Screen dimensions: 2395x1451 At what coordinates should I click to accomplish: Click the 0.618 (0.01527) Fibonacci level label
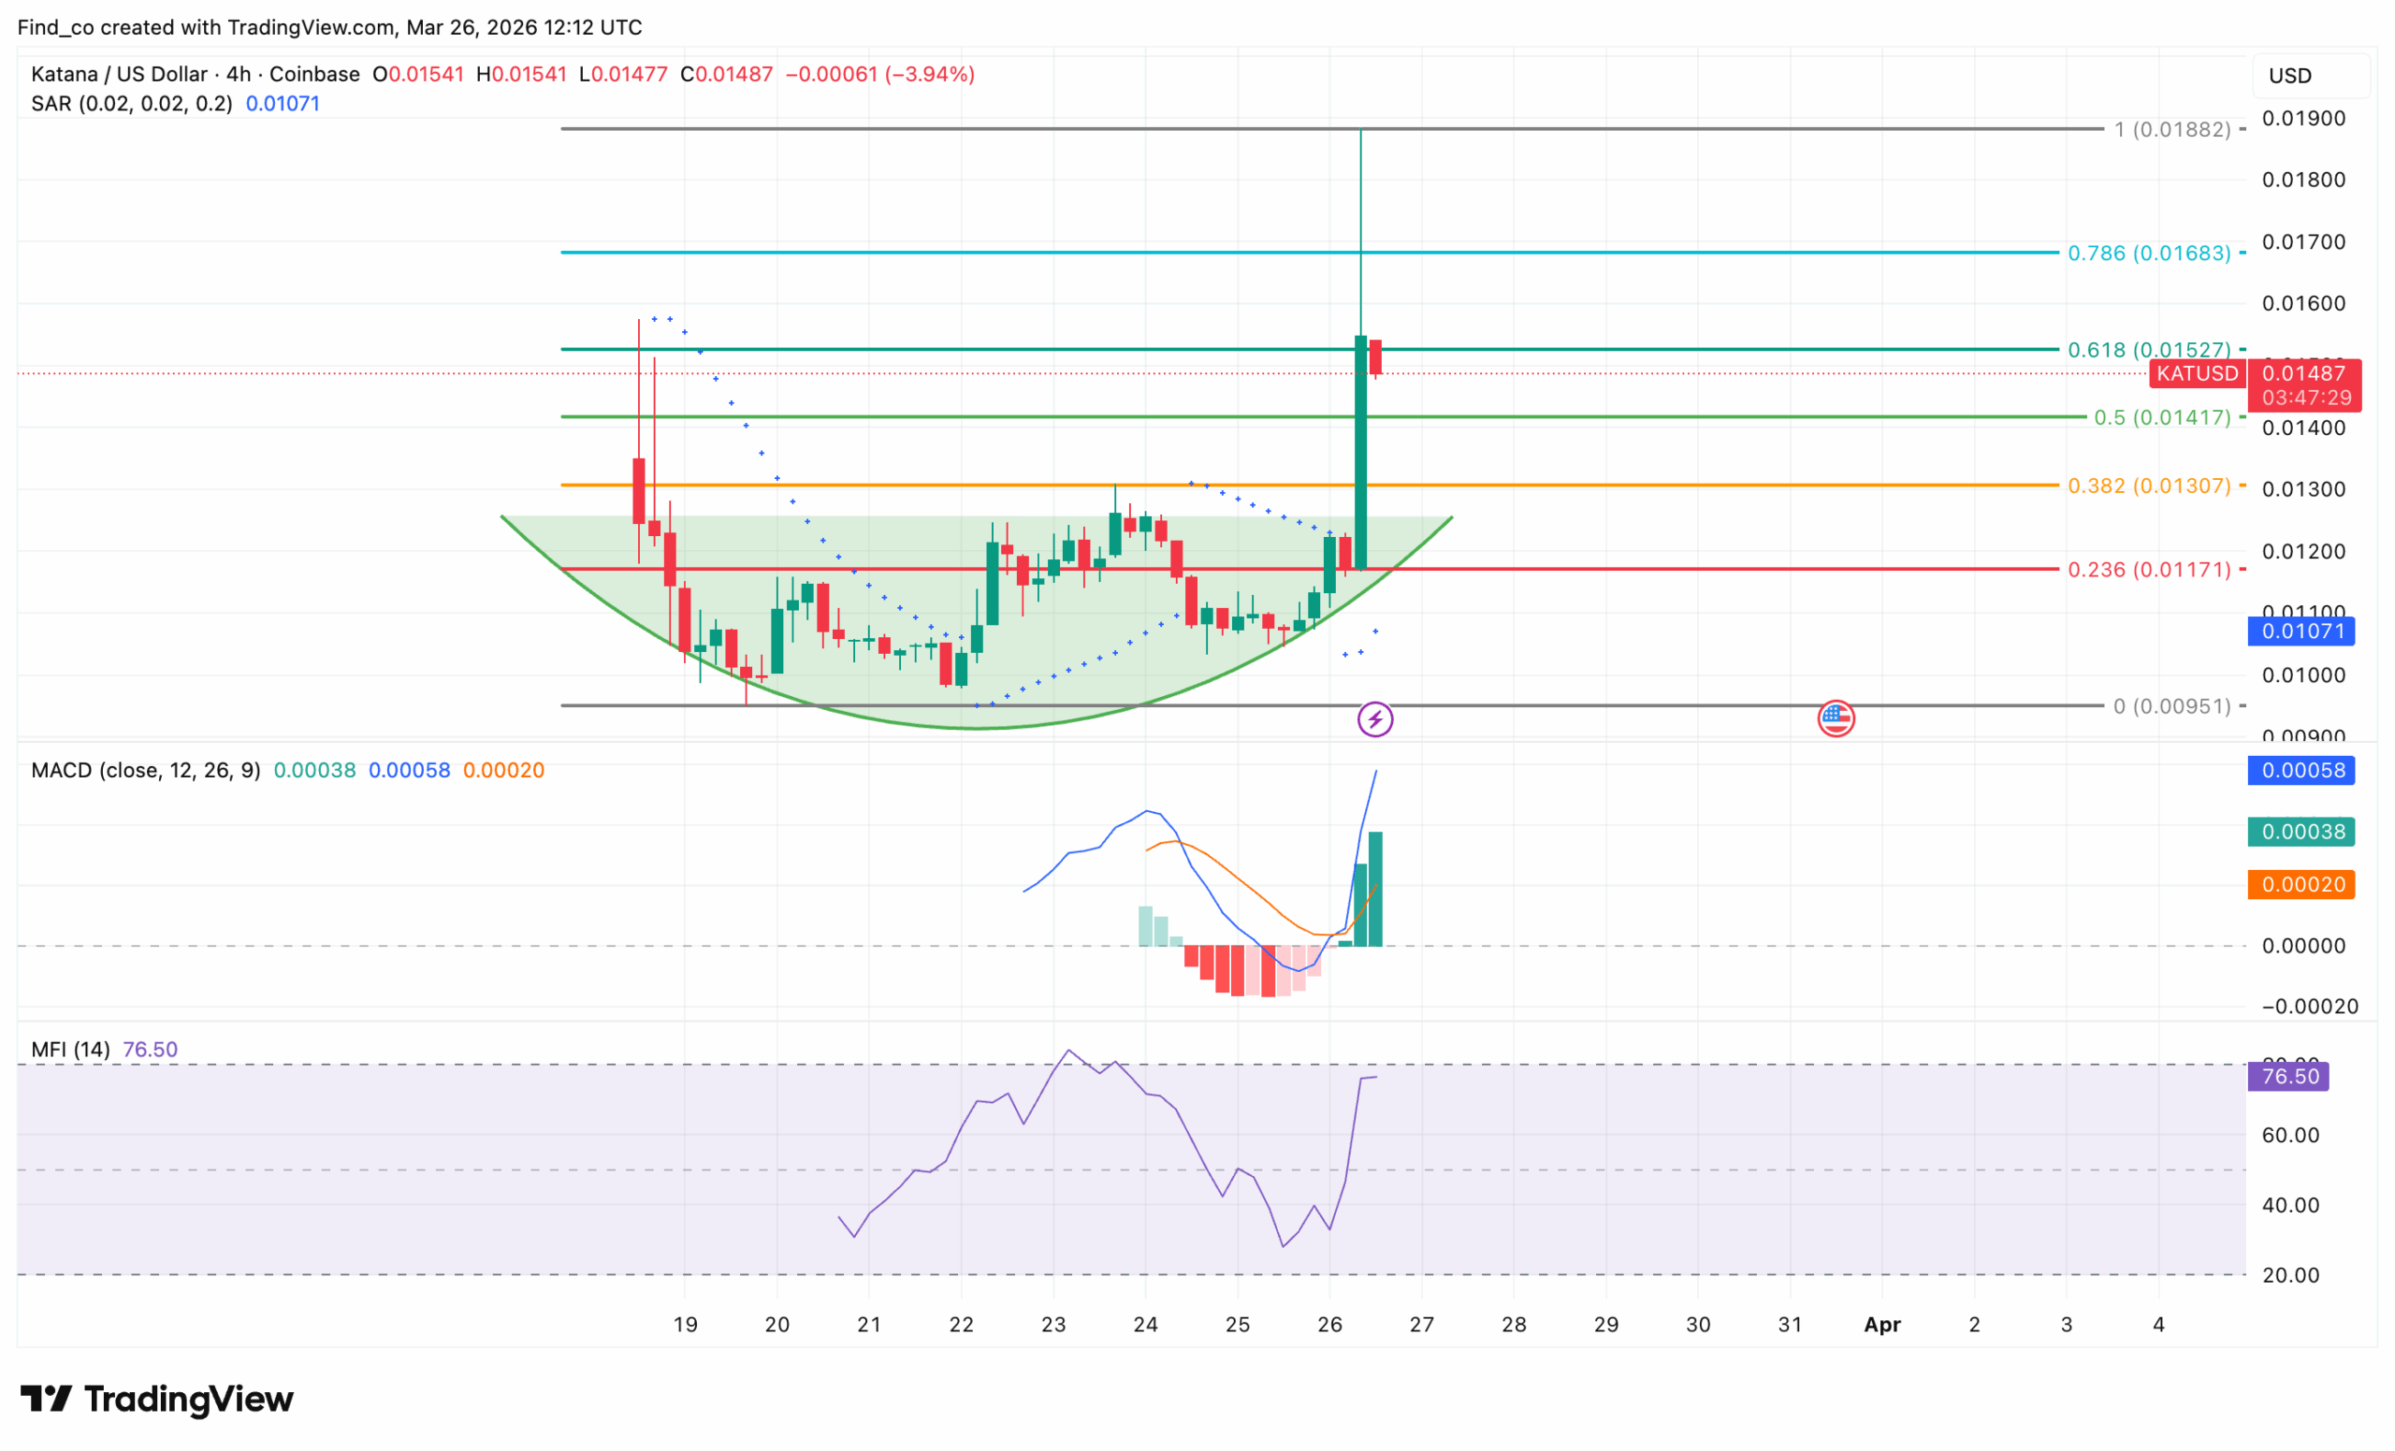(2149, 349)
